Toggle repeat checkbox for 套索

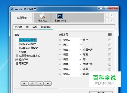coord(110,69)
